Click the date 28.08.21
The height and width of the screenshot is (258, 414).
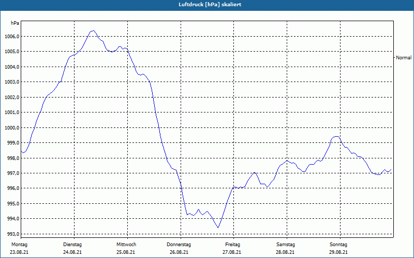285,252
